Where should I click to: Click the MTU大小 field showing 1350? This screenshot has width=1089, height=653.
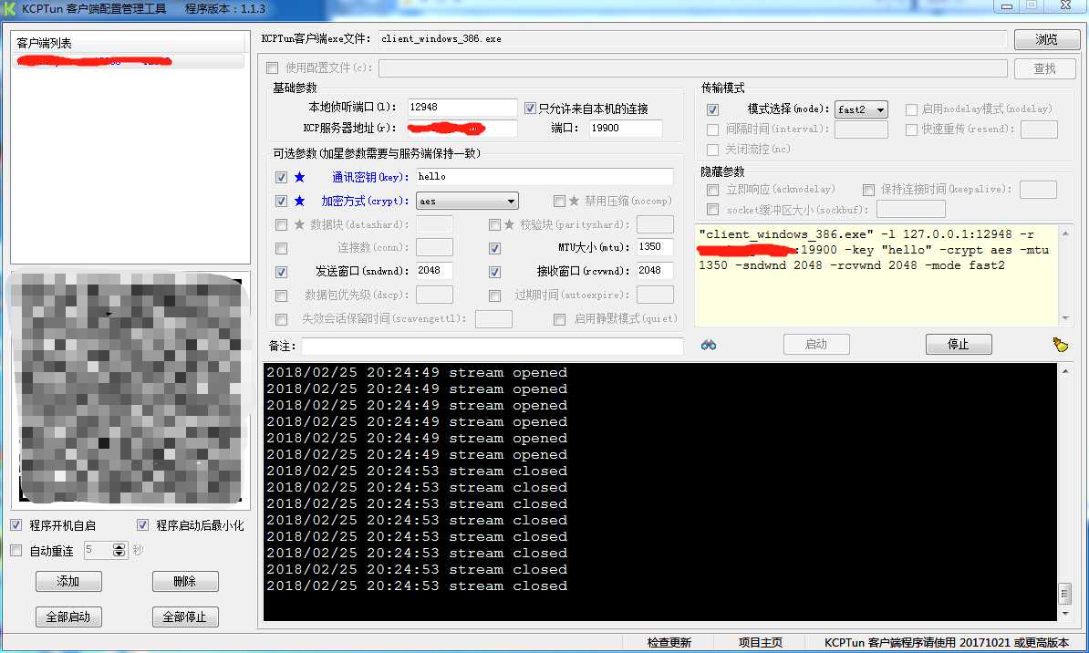654,246
